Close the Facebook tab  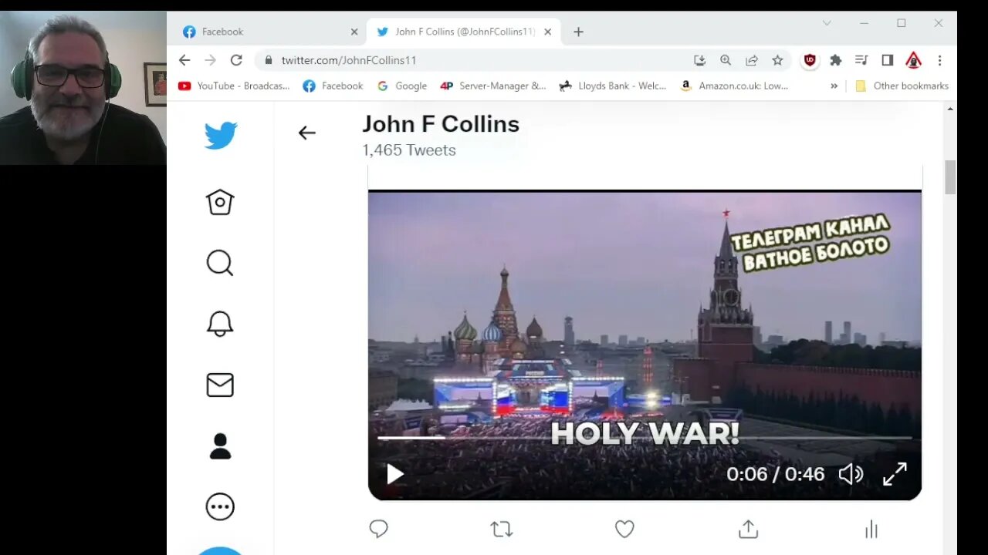[x=354, y=32]
